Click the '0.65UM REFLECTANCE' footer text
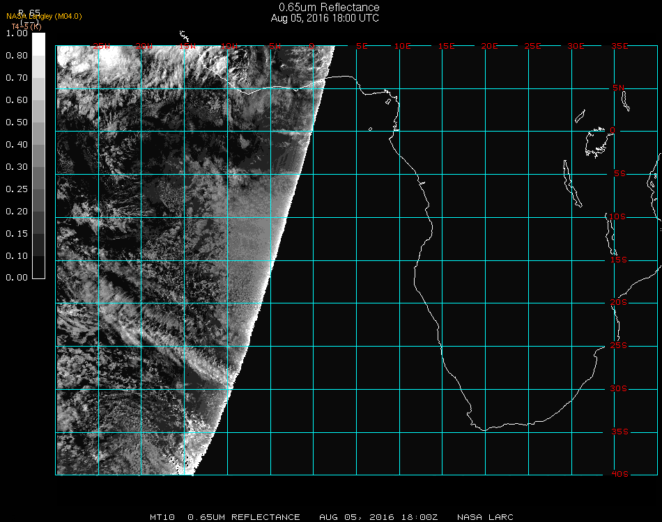Screen dimensions: 662x522 244,517
